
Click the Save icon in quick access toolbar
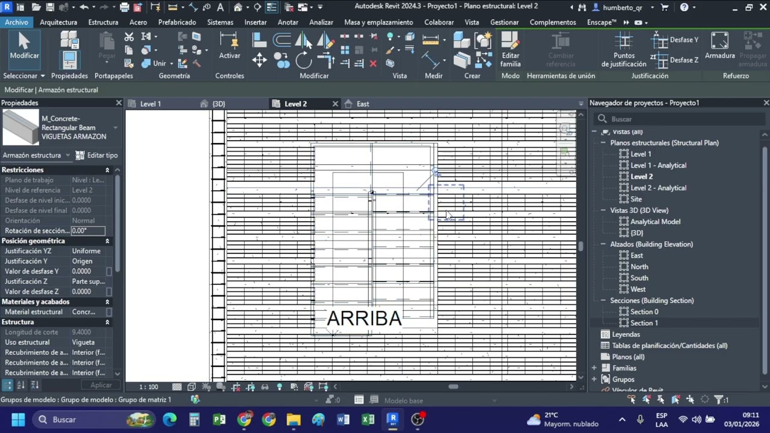49,7
